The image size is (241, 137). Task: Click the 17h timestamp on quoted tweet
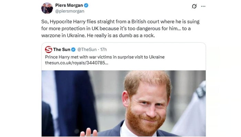point(103,50)
